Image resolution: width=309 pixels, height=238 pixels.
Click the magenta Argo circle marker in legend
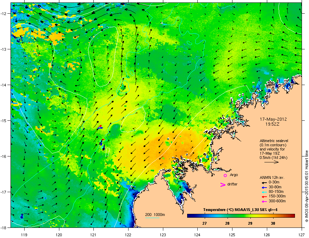[225, 175]
